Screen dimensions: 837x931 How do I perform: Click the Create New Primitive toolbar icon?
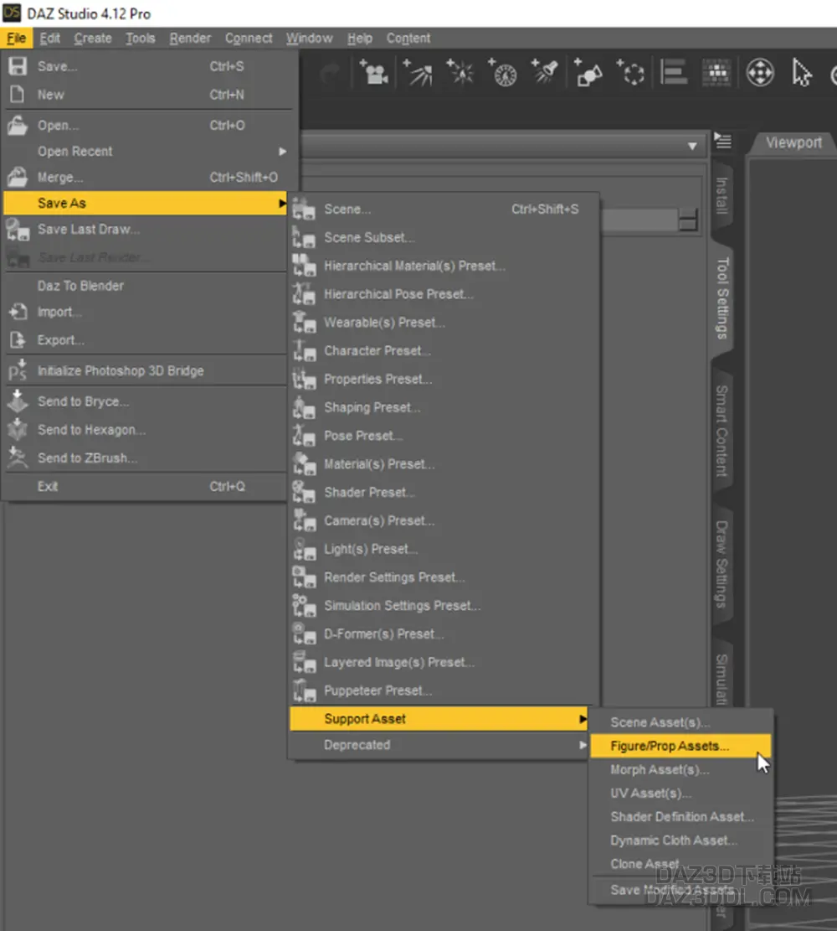pyautogui.click(x=588, y=72)
